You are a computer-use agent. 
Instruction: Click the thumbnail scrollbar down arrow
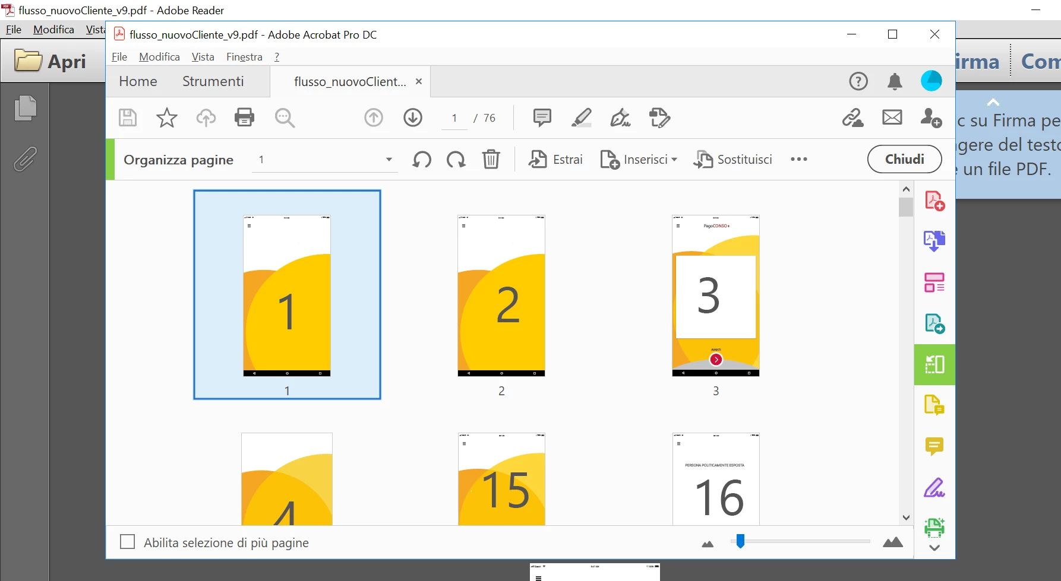click(906, 517)
